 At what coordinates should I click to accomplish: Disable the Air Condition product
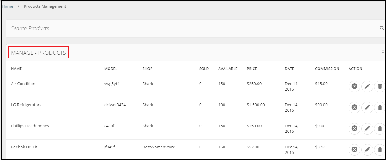tap(354, 87)
